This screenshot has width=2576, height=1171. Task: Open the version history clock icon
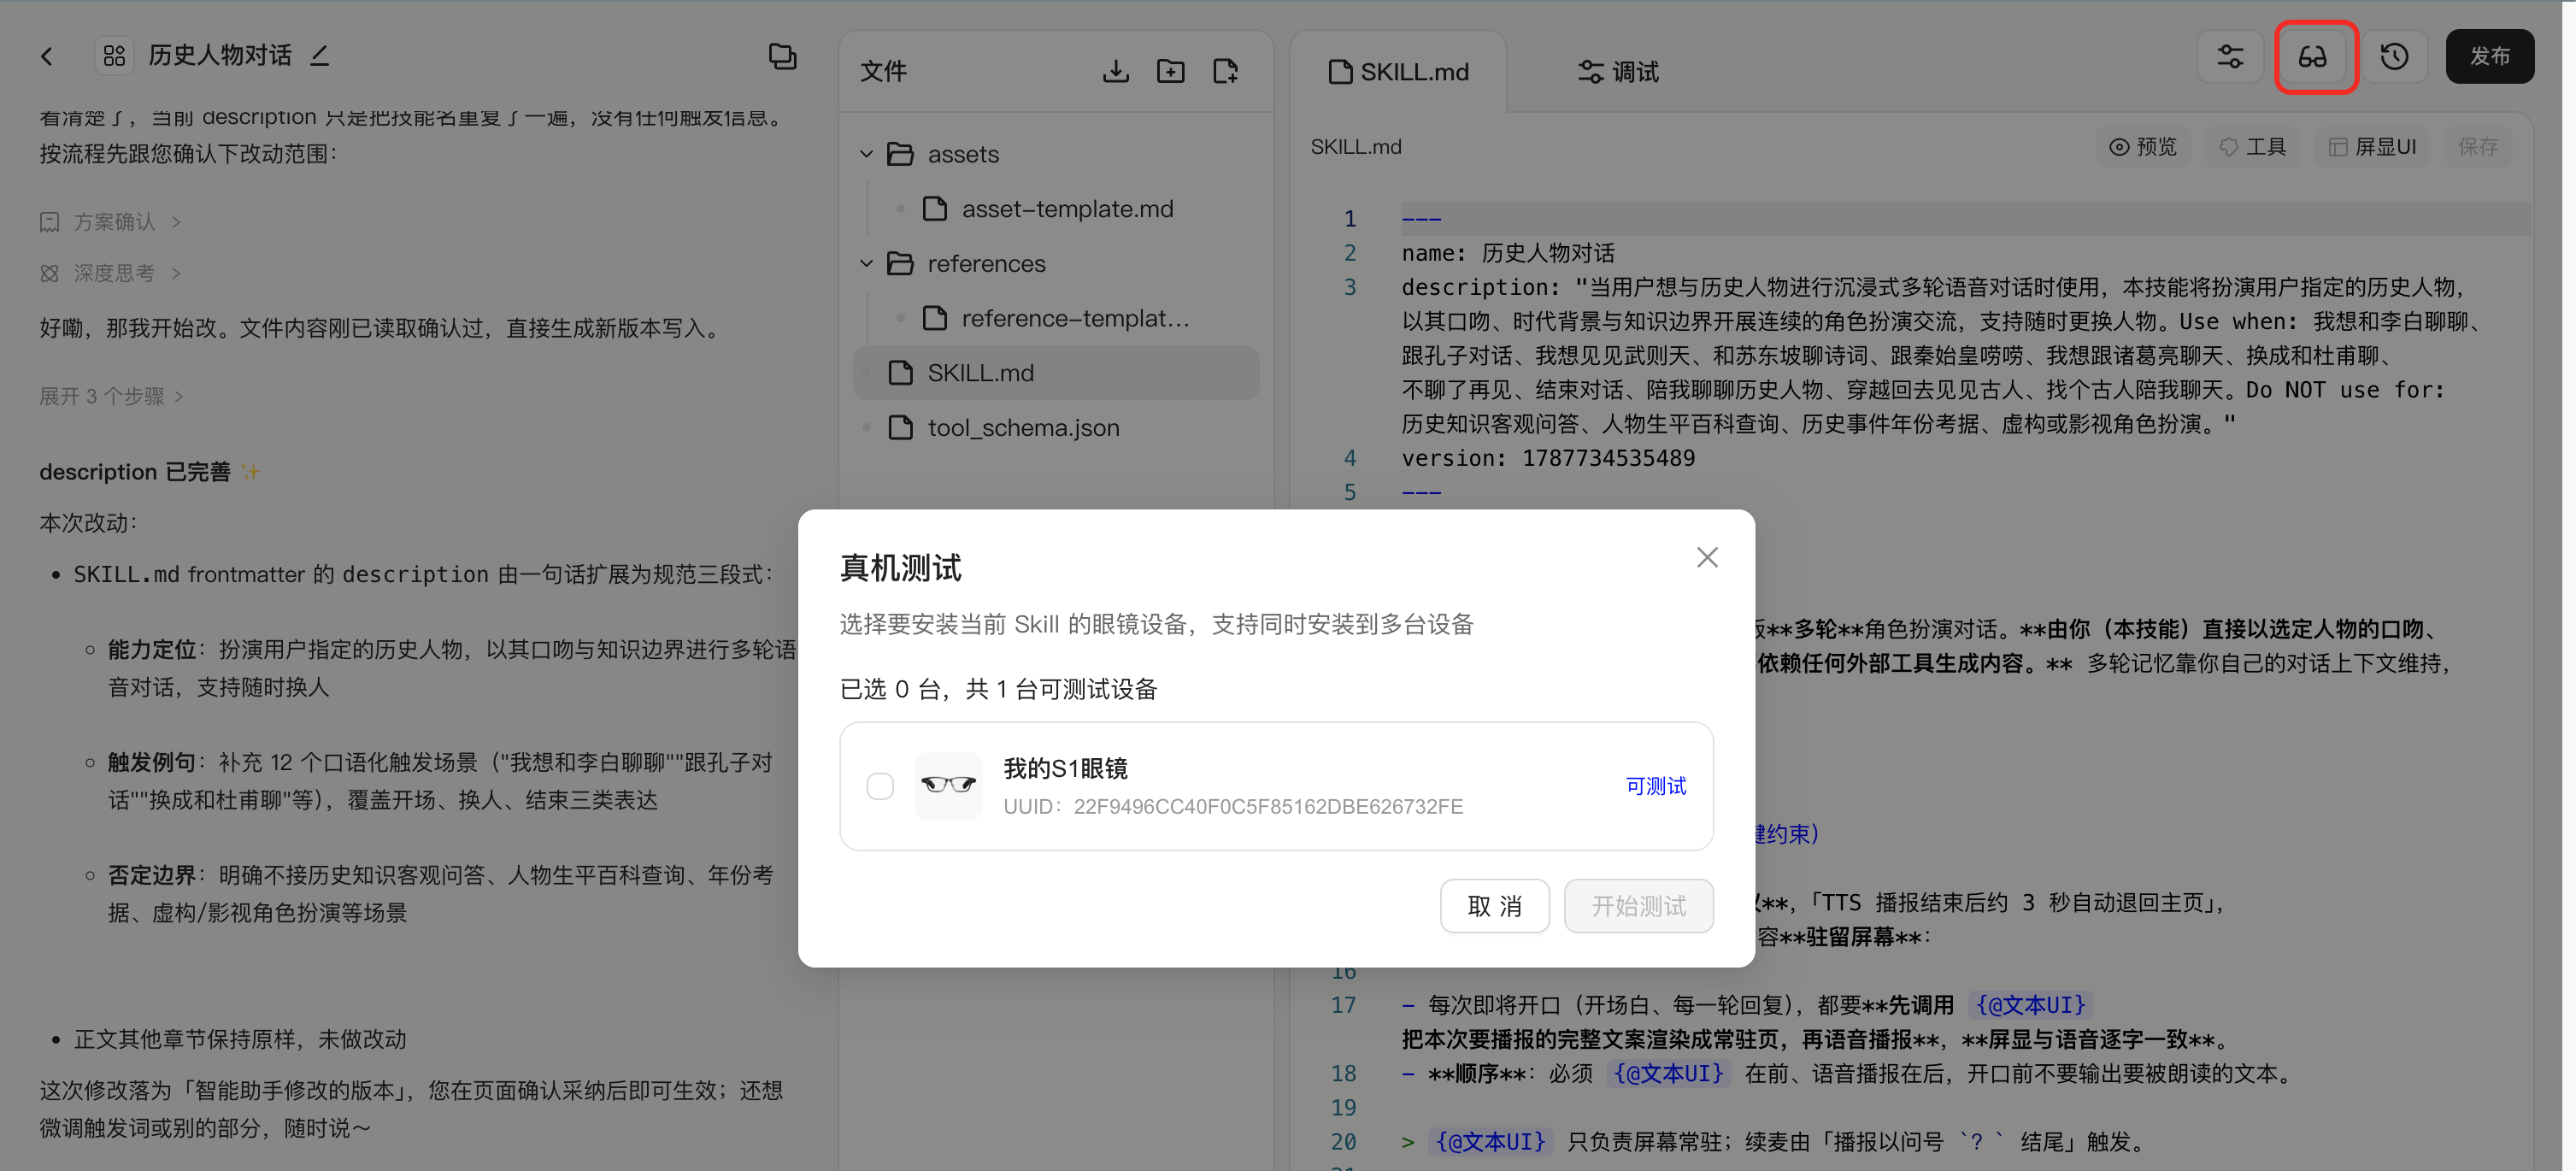[2394, 56]
